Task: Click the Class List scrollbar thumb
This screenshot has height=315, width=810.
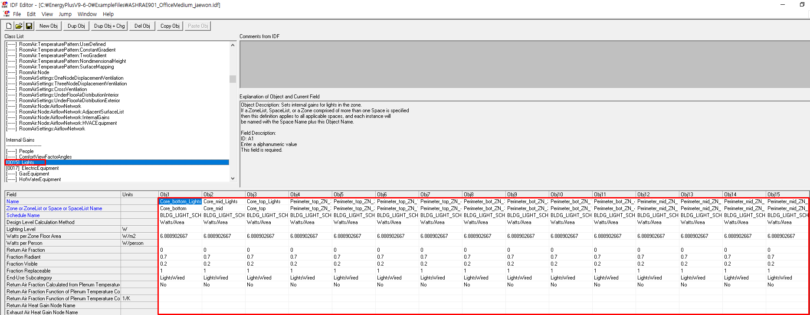Action: (x=233, y=79)
